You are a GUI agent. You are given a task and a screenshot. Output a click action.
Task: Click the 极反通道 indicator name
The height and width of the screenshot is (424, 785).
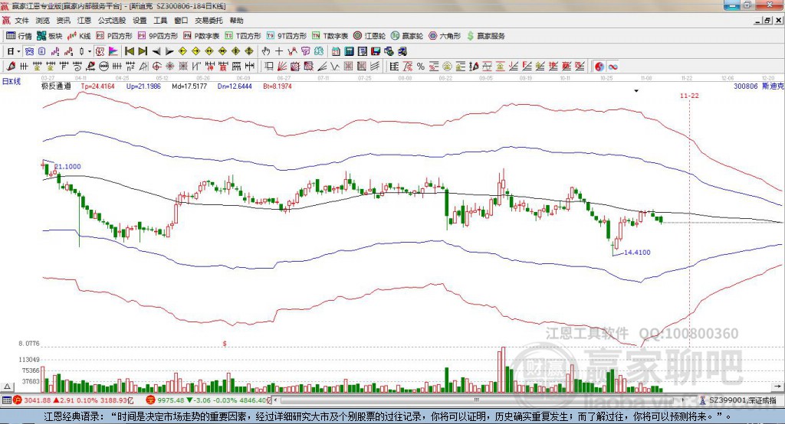click(x=56, y=86)
